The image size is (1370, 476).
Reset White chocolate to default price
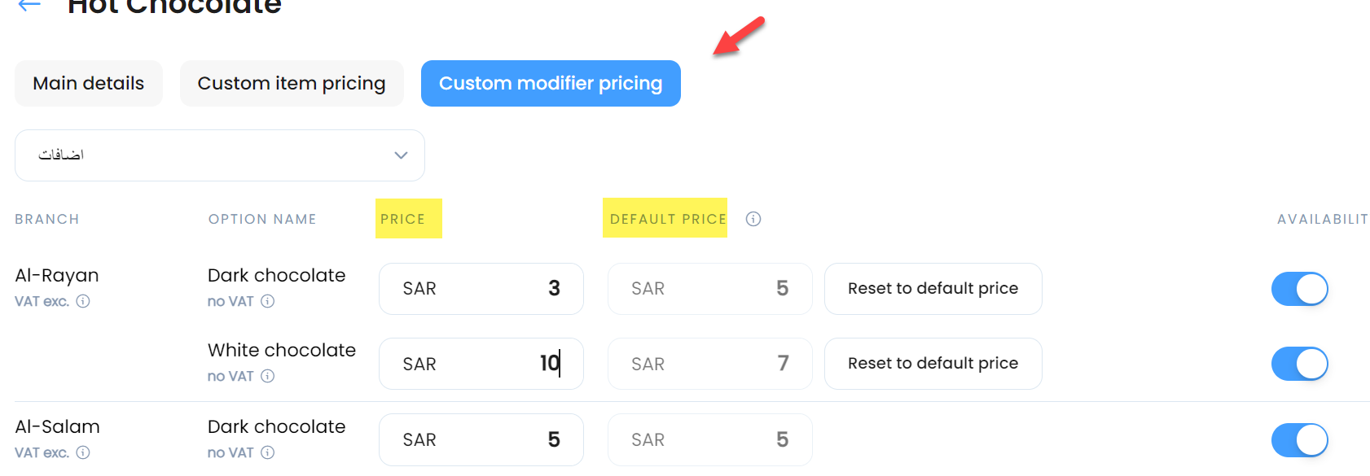coord(933,364)
